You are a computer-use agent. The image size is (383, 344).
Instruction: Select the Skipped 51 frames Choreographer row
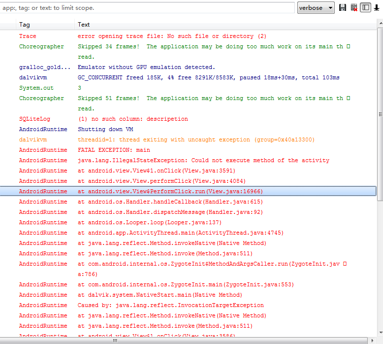tap(188, 103)
